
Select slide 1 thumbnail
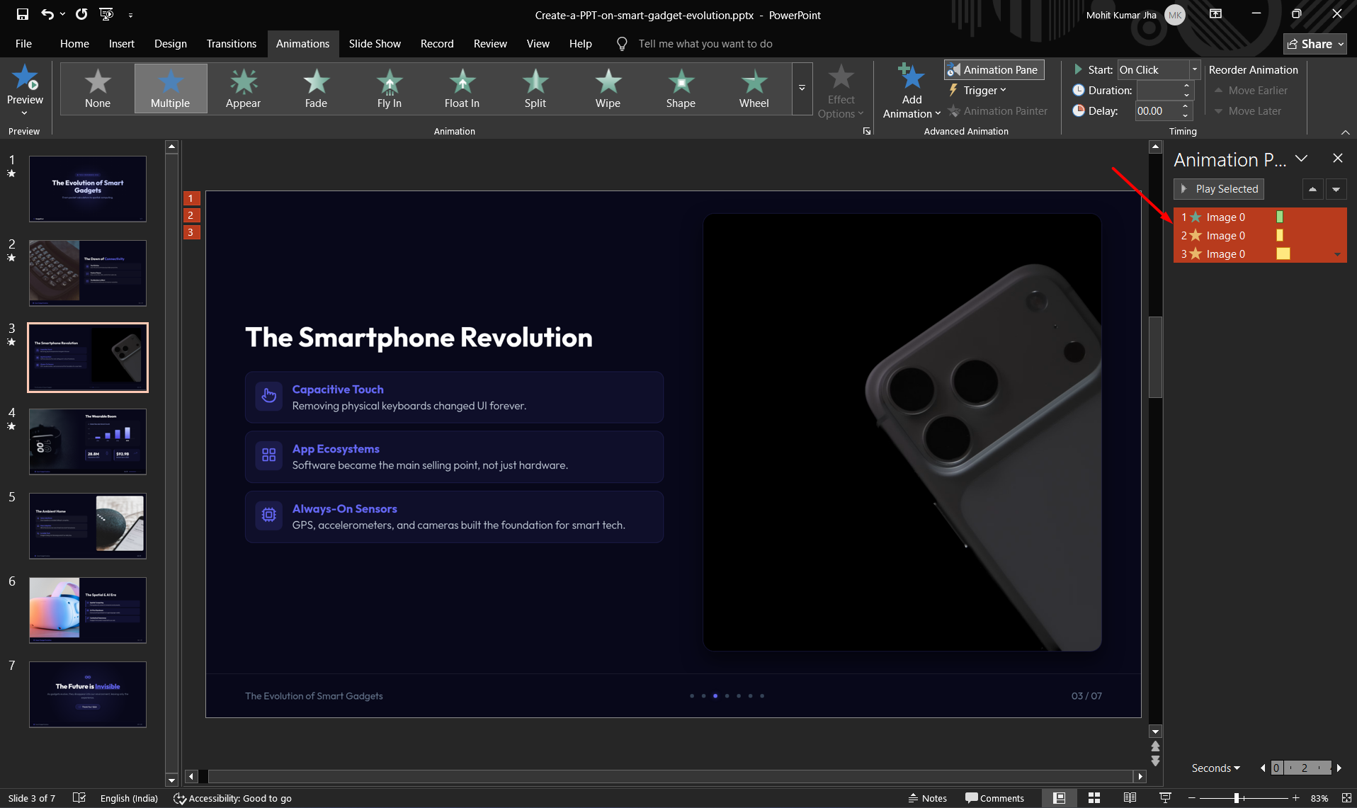88,189
